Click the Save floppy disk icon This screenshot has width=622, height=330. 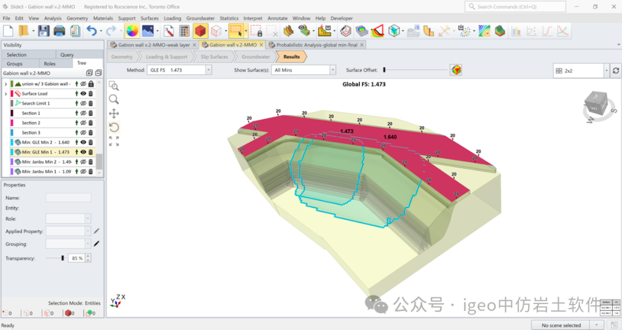(x=44, y=31)
